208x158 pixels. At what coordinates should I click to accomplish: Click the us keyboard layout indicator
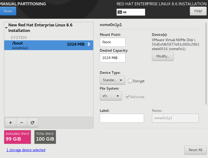pyautogui.click(x=131, y=12)
